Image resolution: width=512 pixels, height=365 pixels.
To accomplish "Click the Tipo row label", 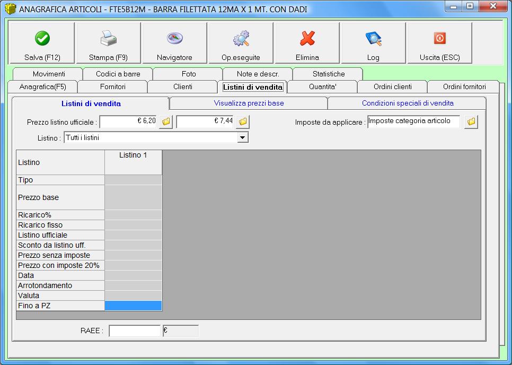I will click(60, 180).
